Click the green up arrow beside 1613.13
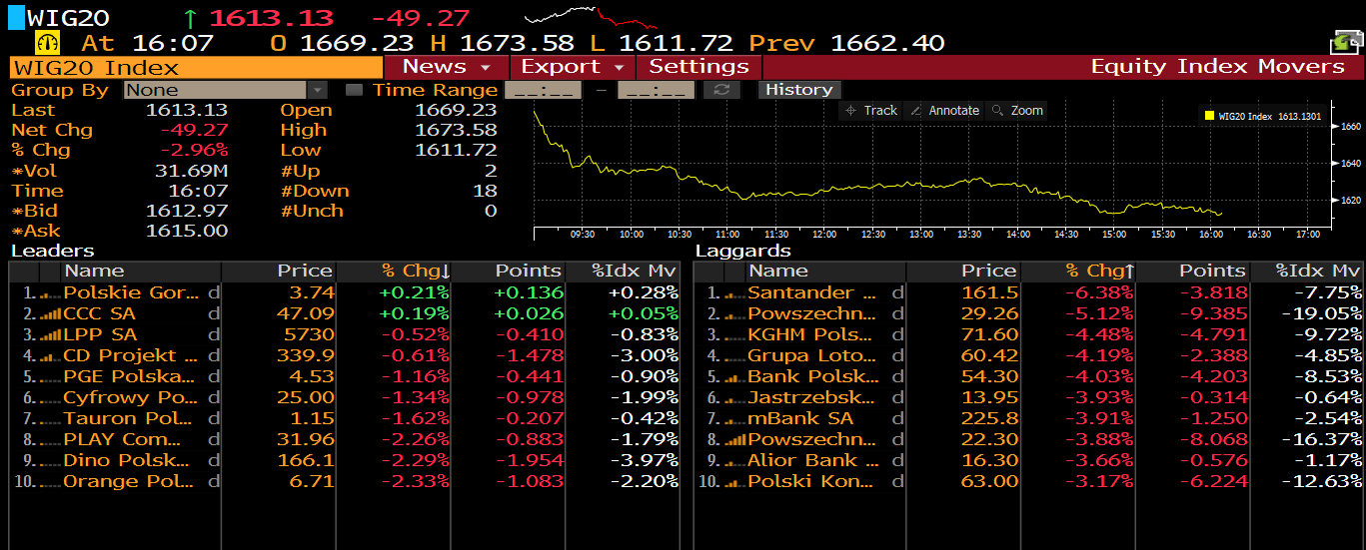Image resolution: width=1366 pixels, height=550 pixels. pyautogui.click(x=190, y=18)
